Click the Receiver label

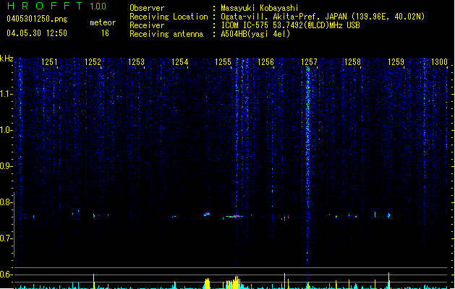pyautogui.click(x=147, y=25)
